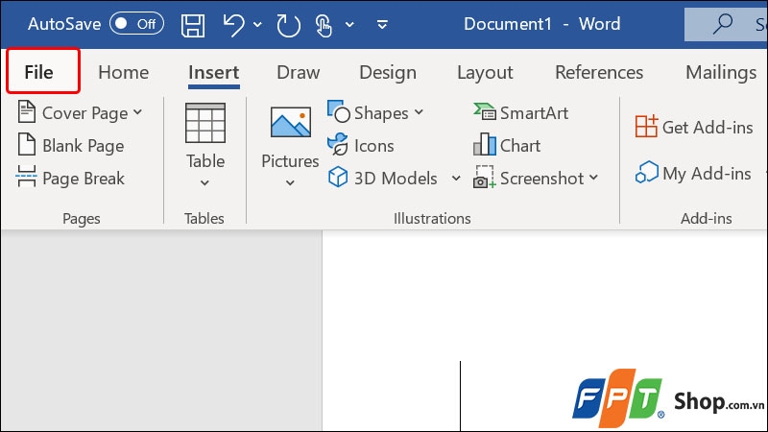Click the Undo arrow icon

[x=233, y=25]
